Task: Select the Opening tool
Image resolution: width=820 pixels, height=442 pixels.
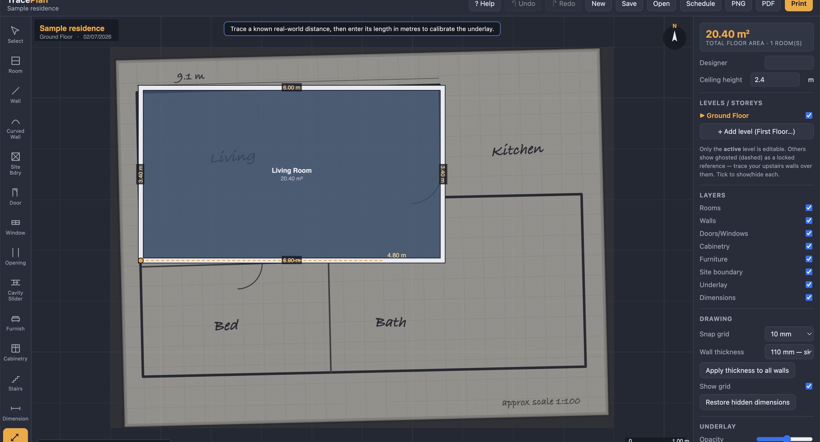Action: [15, 257]
